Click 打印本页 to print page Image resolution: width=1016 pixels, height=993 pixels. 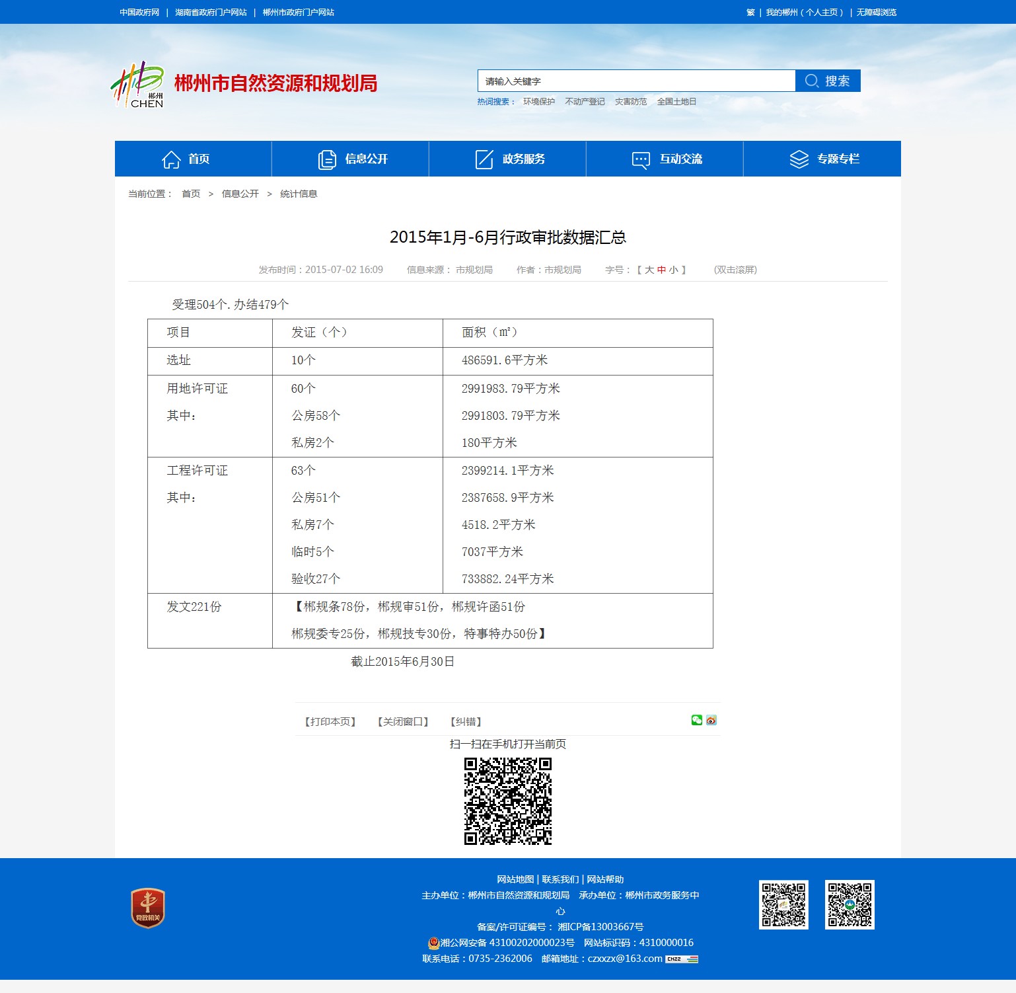coord(330,722)
